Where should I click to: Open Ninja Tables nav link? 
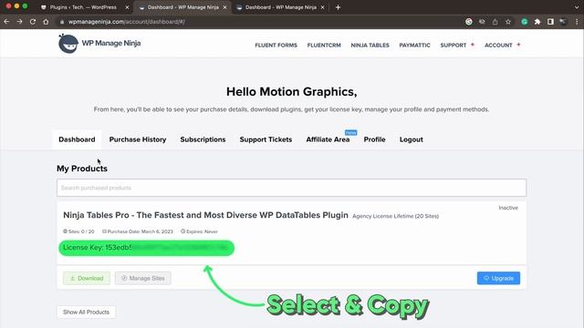[370, 45]
